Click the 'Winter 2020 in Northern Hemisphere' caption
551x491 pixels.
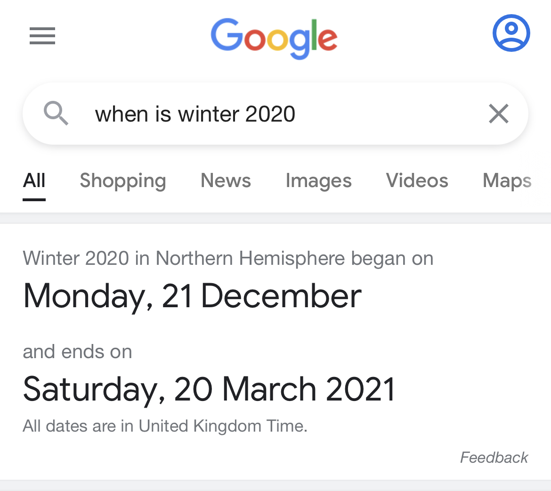[x=228, y=258]
